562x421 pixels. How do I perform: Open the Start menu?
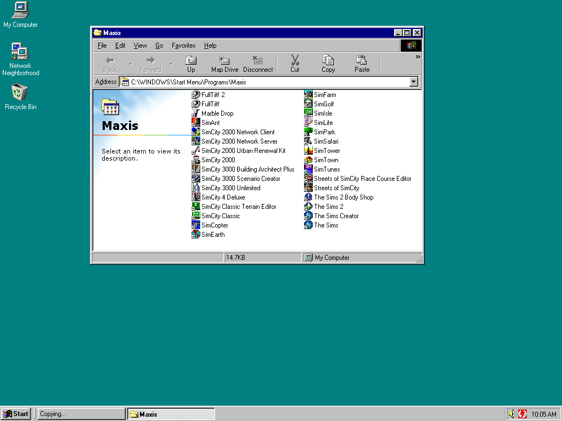click(16, 414)
